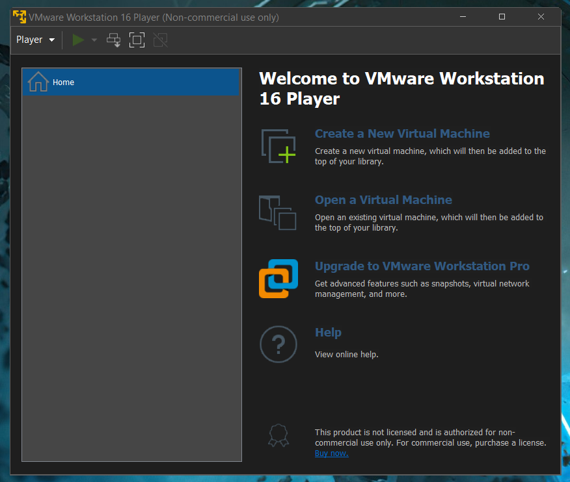Click the Unity mode toolbar icon
The height and width of the screenshot is (482, 570).
tap(160, 40)
